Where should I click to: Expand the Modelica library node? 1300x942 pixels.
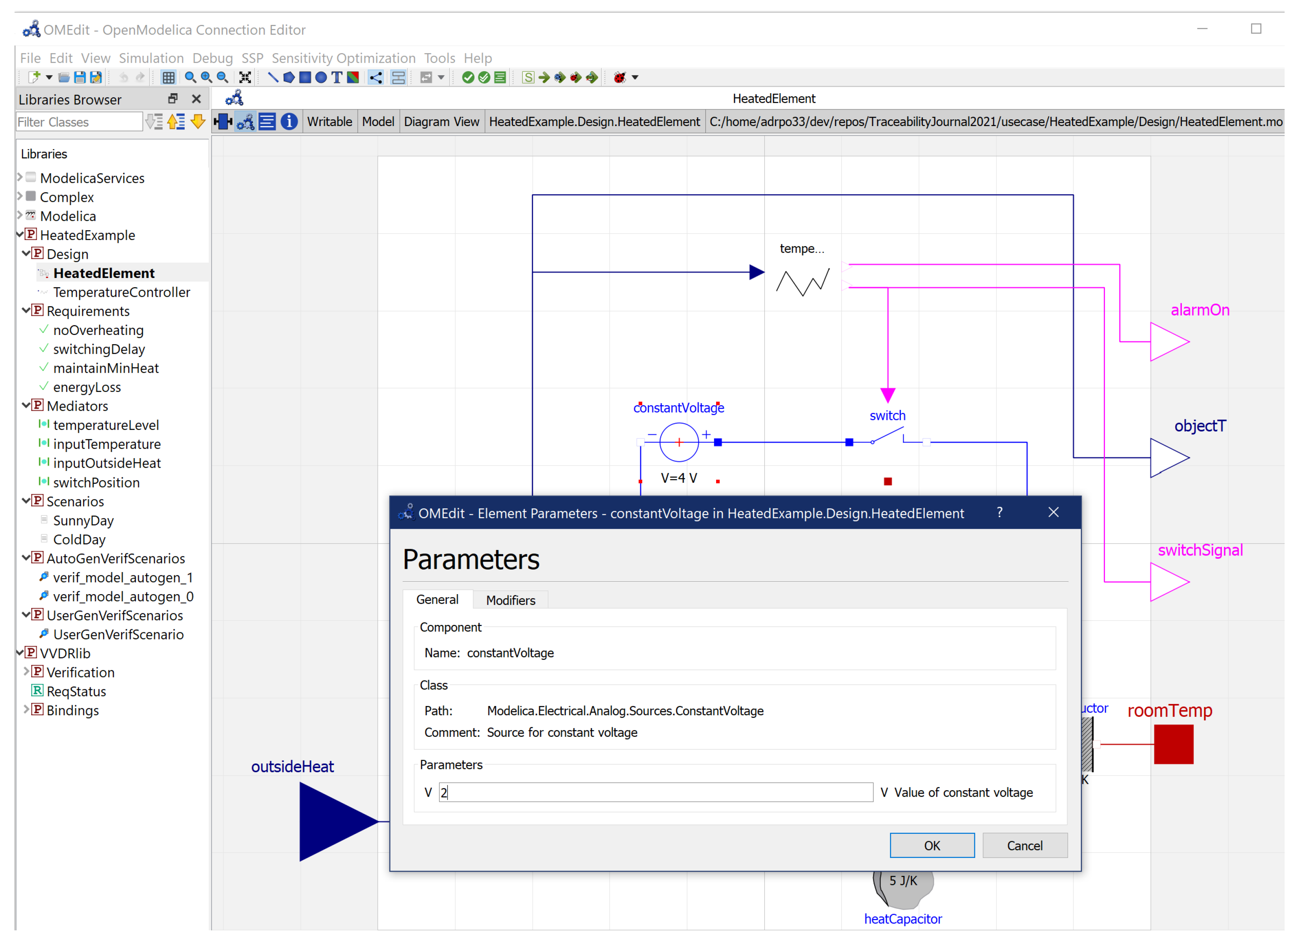pos(20,216)
